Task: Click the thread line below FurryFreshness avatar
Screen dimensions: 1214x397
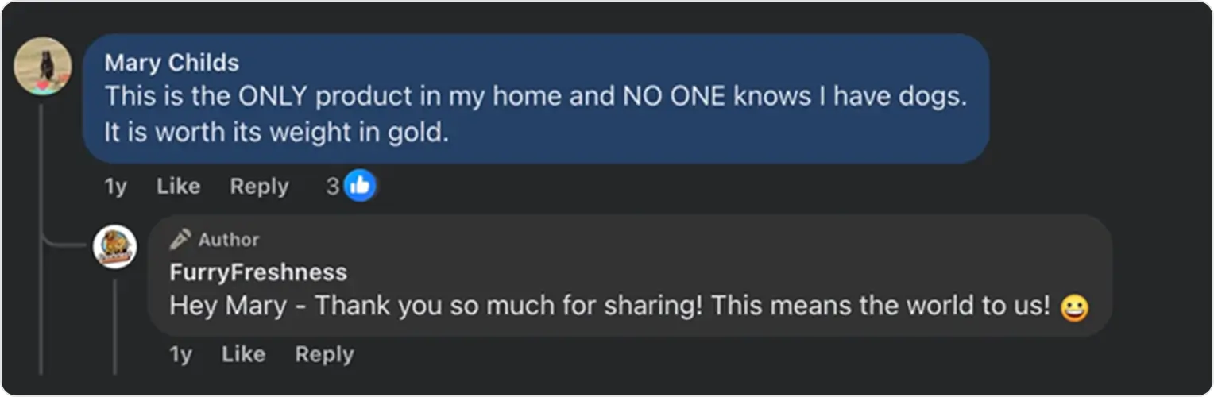Action: pyautogui.click(x=115, y=326)
